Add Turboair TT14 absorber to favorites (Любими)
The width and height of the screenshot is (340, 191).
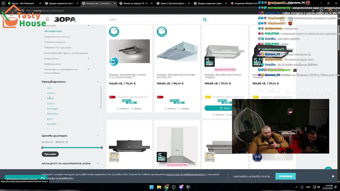pos(123,108)
